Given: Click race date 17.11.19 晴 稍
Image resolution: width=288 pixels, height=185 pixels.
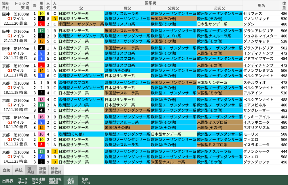Looking at the screenshot, I should pyautogui.click(x=16, y=110).
